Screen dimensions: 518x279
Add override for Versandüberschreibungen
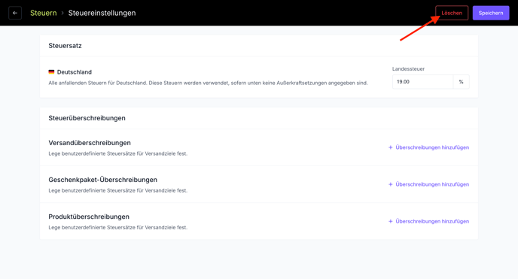click(x=428, y=147)
